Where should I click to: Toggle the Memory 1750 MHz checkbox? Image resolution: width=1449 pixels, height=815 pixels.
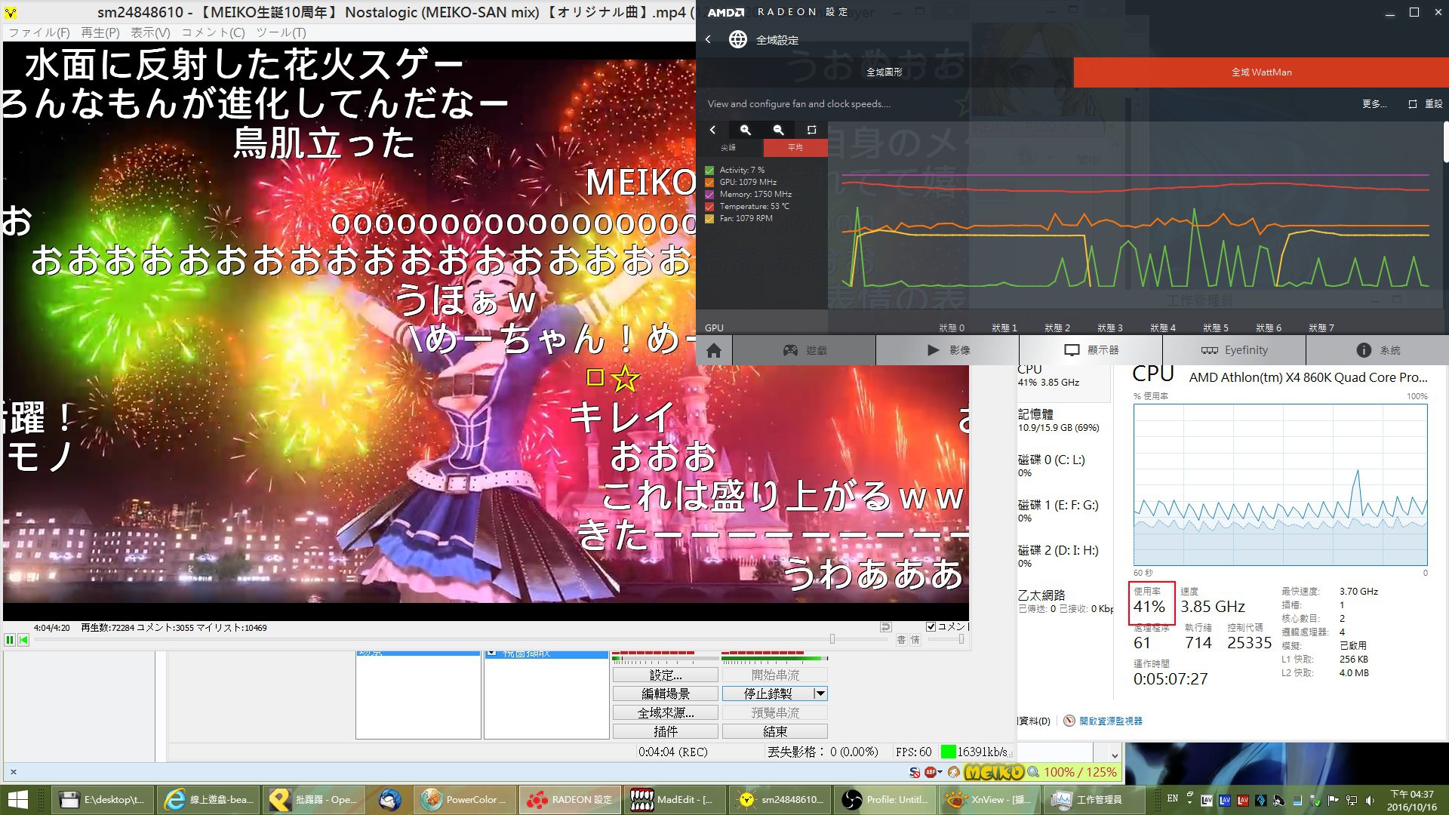click(709, 194)
